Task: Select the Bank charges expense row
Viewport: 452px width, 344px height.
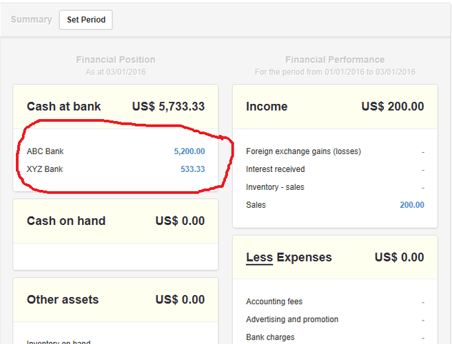Action: point(270,337)
